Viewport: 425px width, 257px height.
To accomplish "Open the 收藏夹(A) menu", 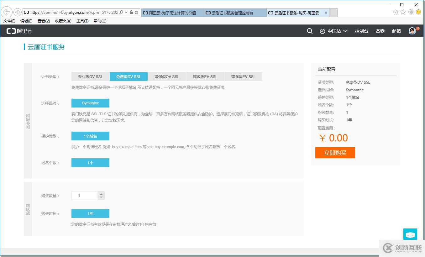I will pyautogui.click(x=63, y=21).
